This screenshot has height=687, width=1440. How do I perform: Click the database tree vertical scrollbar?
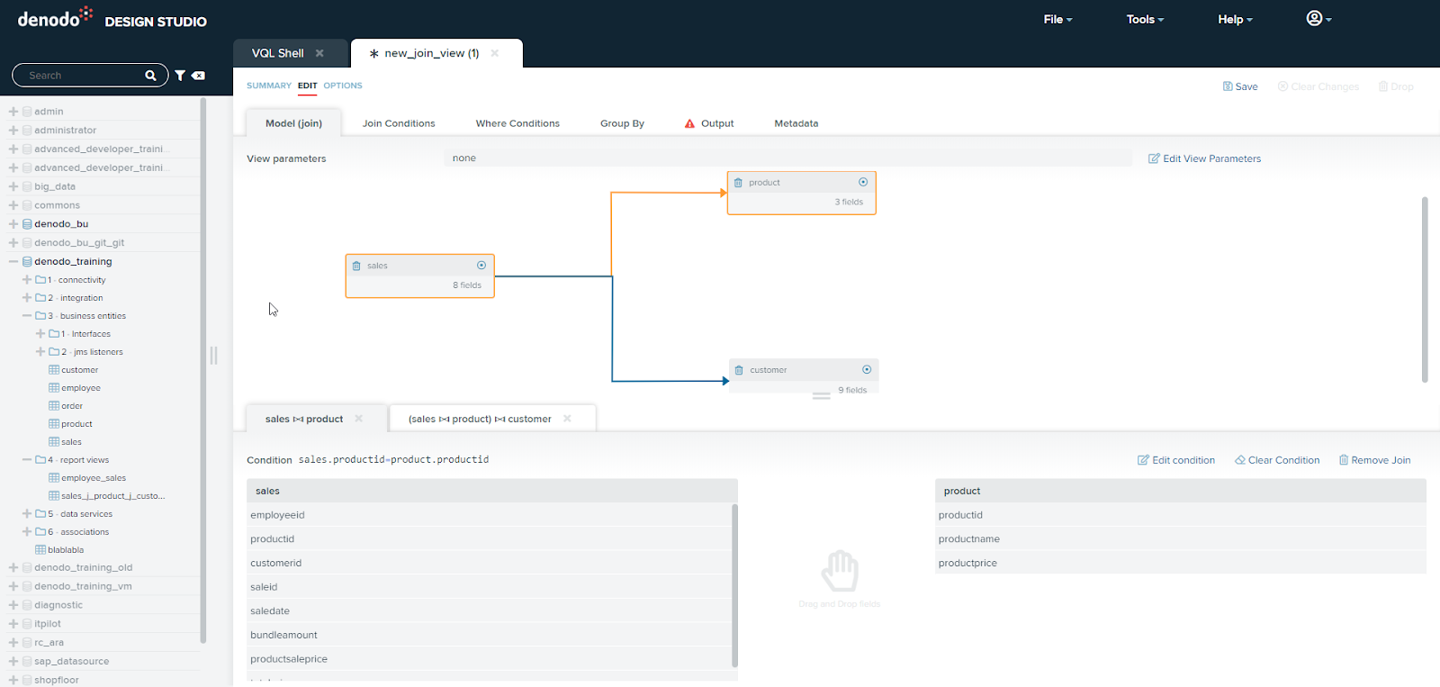pos(203,369)
